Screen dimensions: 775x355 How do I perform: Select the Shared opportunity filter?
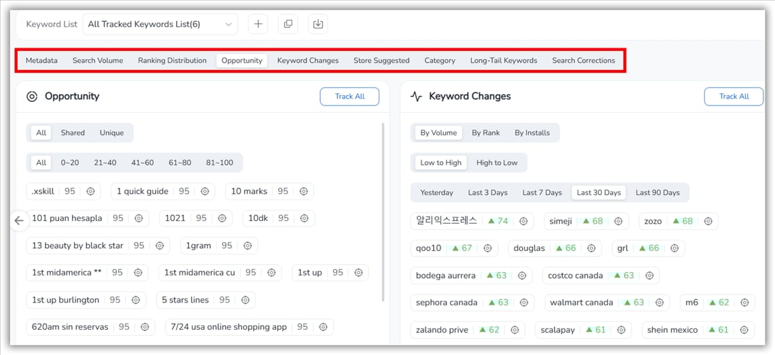(73, 133)
